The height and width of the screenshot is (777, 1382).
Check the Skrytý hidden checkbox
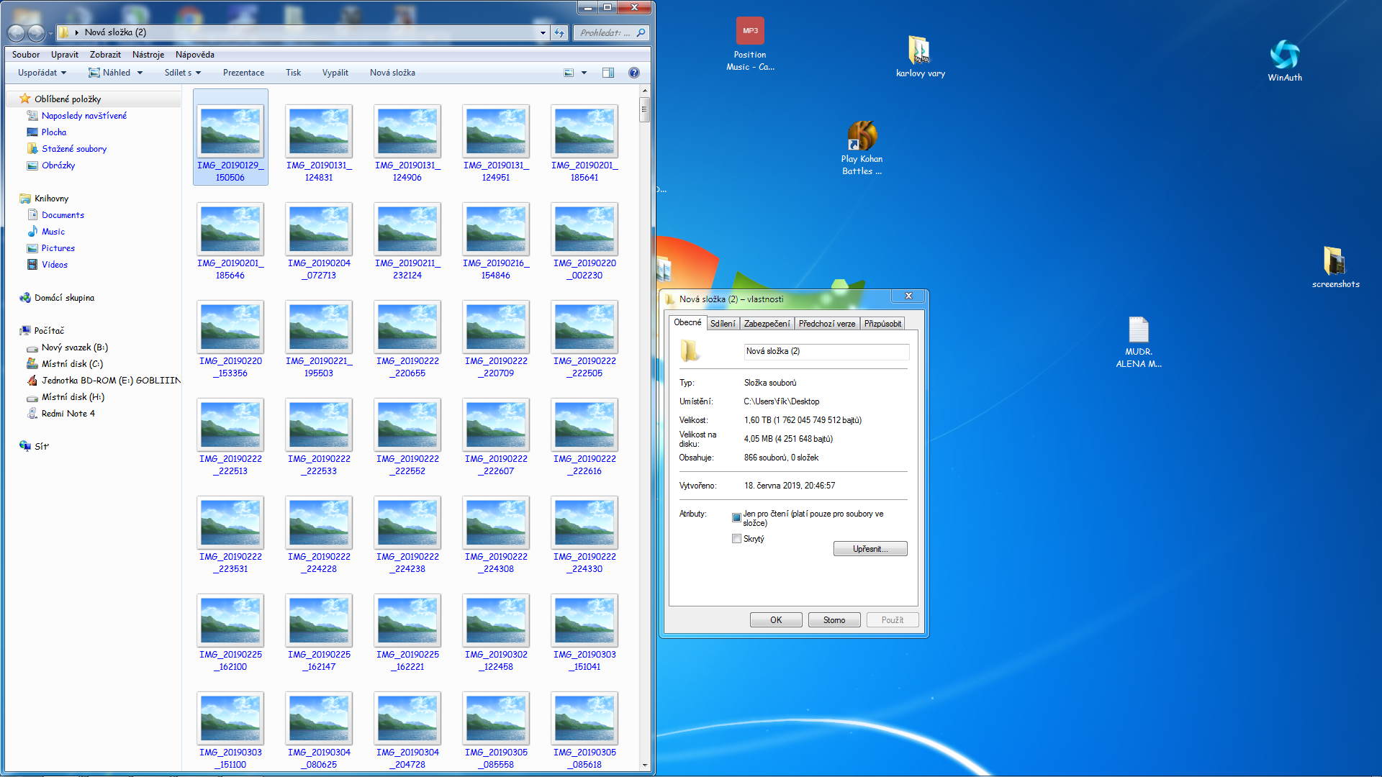(x=736, y=539)
